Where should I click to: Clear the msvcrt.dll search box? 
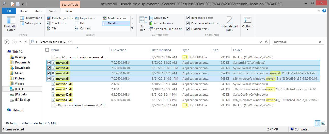[x=320, y=42]
